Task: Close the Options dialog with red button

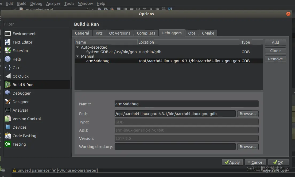Action: click(x=288, y=14)
